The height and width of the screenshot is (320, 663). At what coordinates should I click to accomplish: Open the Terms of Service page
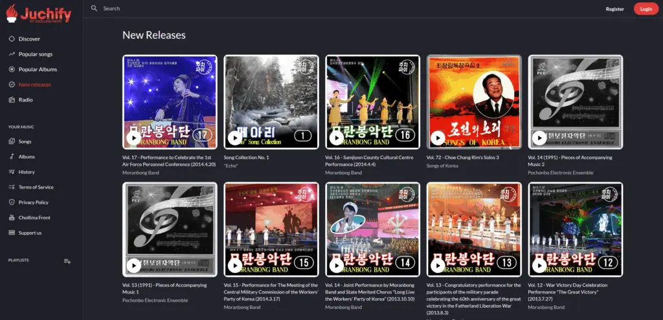(x=36, y=187)
